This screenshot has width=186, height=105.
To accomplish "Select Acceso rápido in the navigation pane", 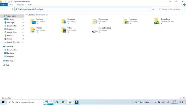I will tap(11, 16).
